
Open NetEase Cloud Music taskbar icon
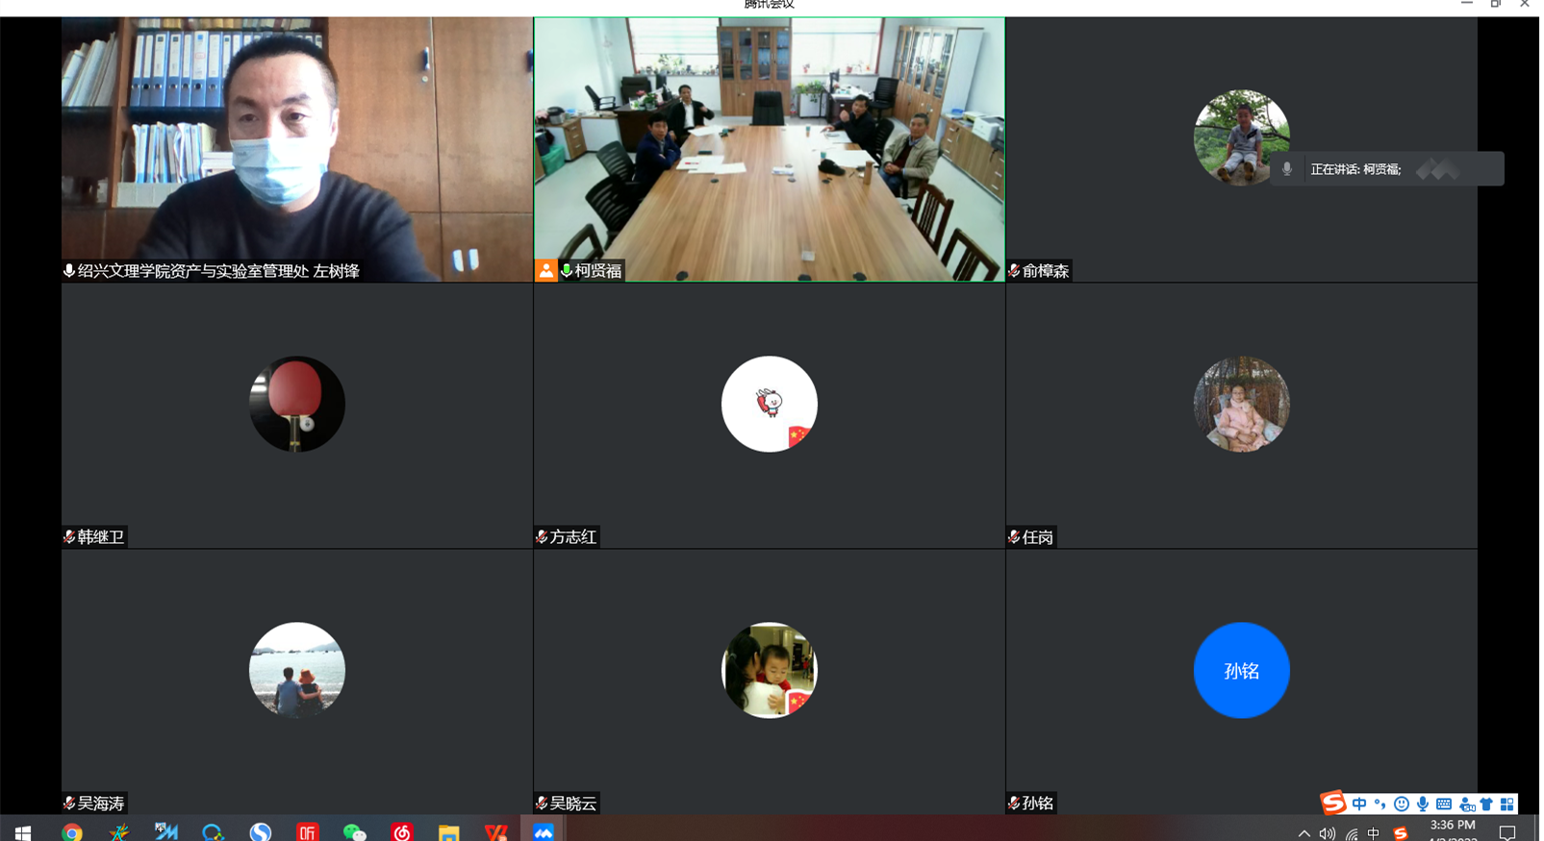[x=401, y=832]
